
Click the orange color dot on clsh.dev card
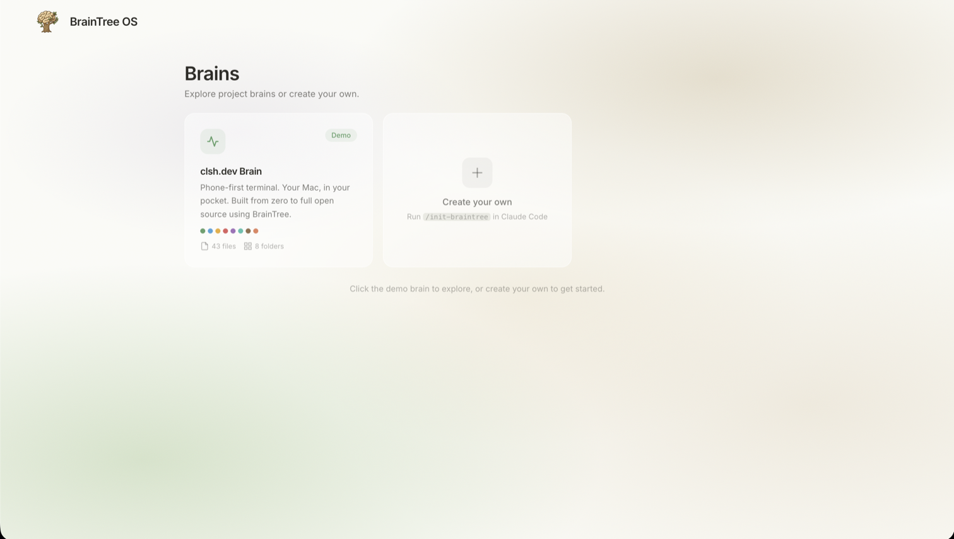point(256,231)
